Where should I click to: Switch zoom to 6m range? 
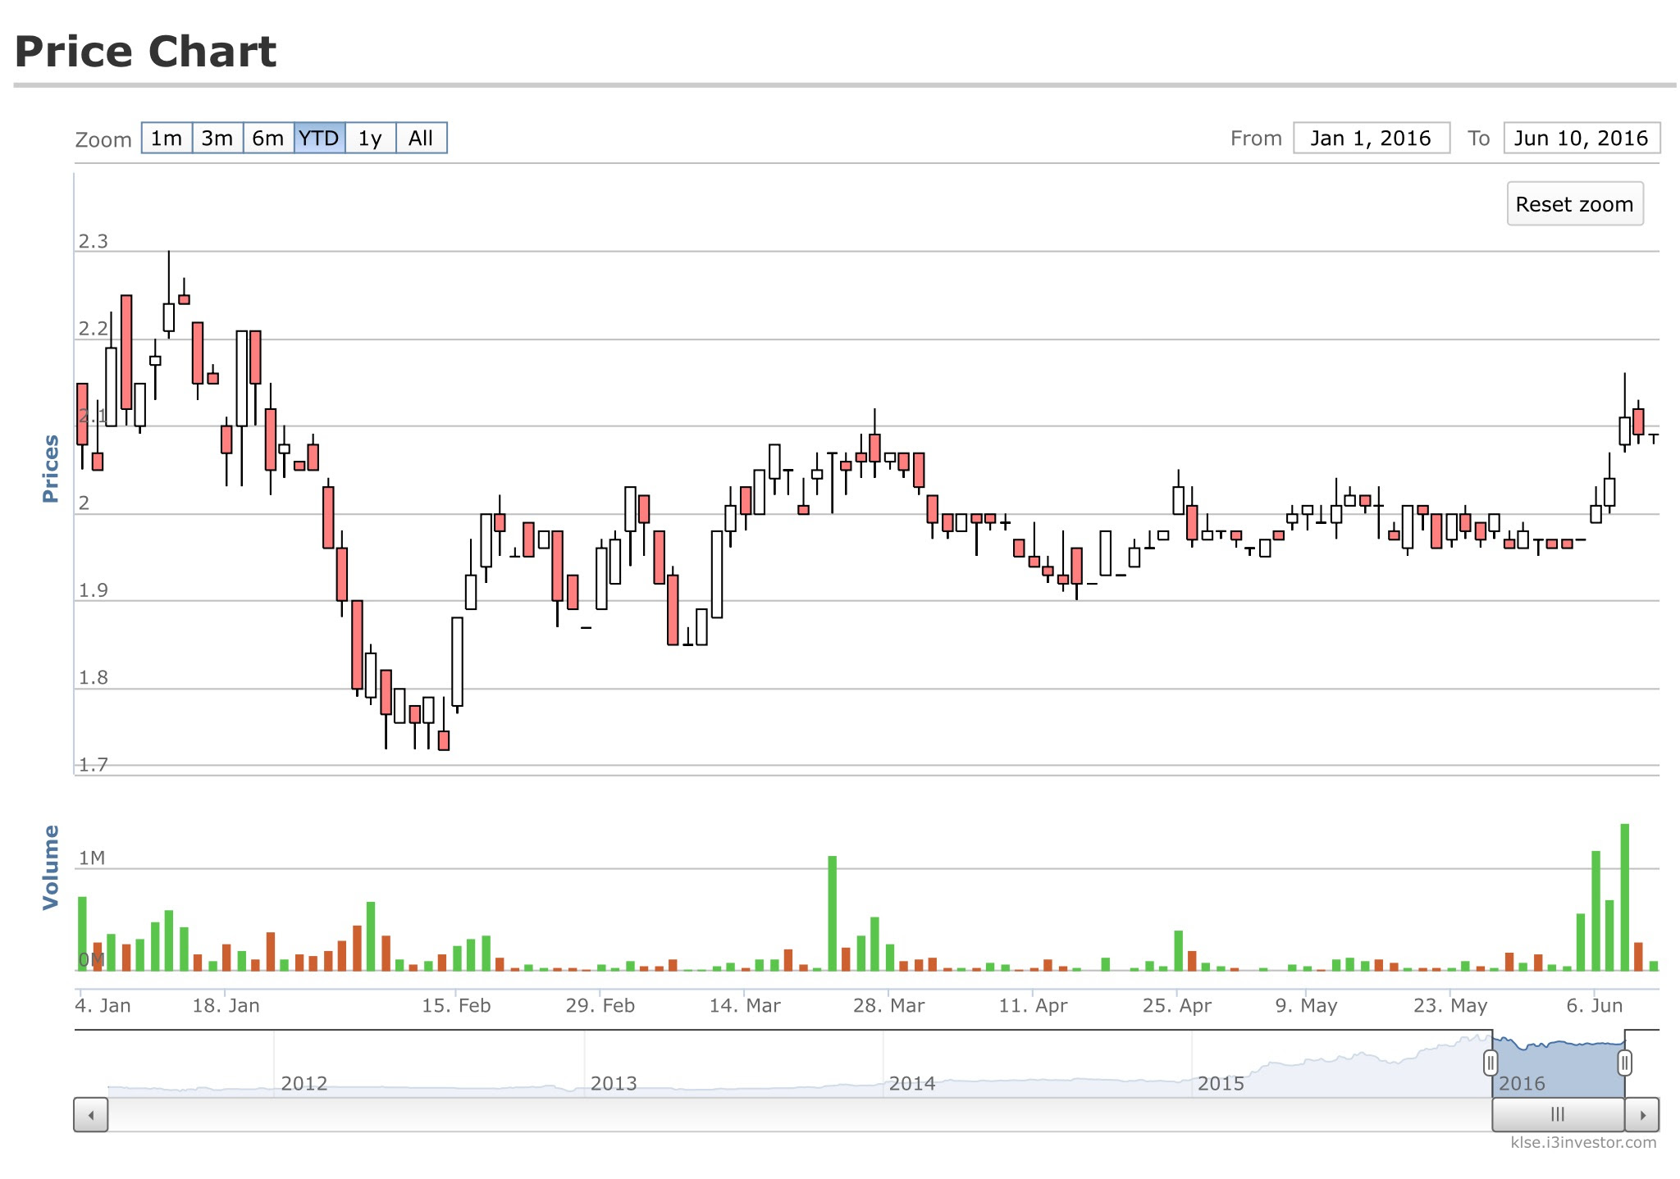pos(268,138)
